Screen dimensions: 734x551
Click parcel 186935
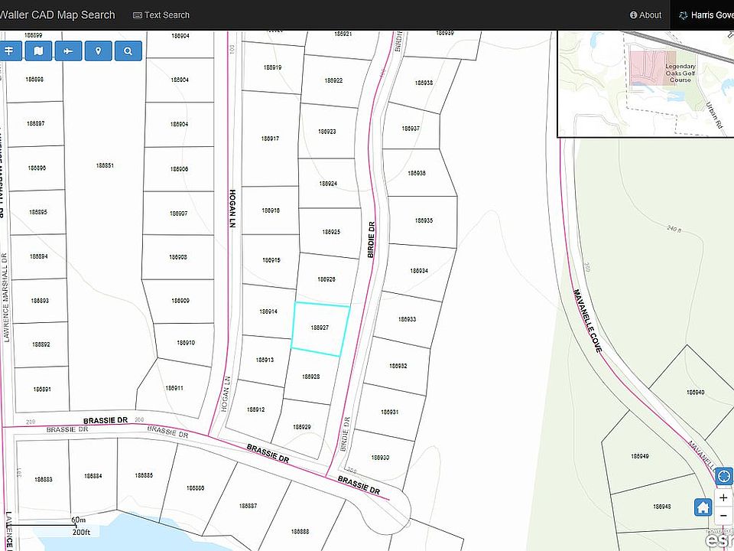[x=424, y=220]
